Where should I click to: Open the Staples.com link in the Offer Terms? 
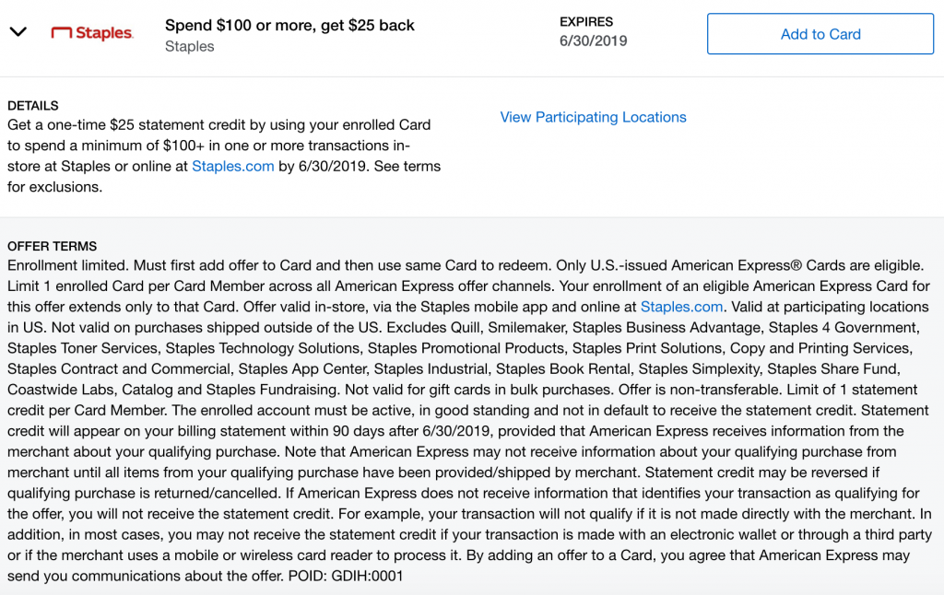click(x=681, y=307)
